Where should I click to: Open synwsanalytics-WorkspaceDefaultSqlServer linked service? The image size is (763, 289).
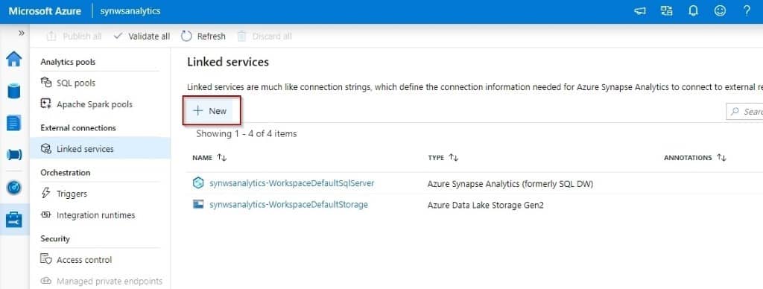292,183
